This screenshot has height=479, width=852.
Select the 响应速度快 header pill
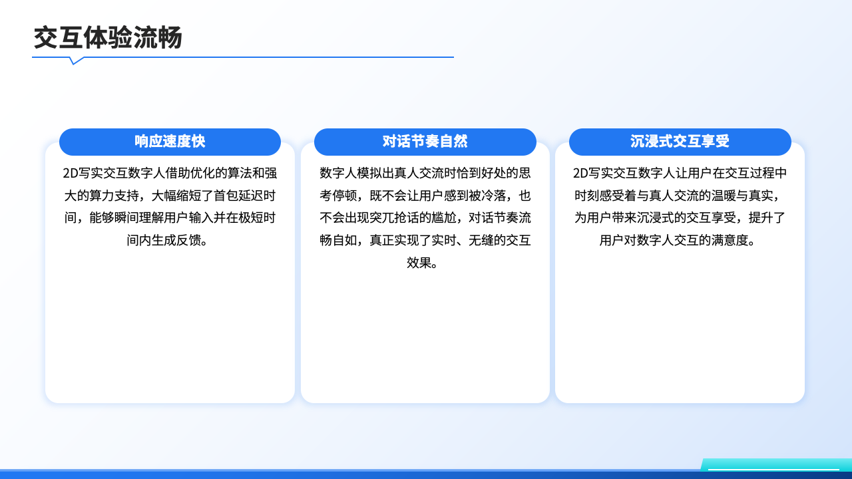click(170, 142)
